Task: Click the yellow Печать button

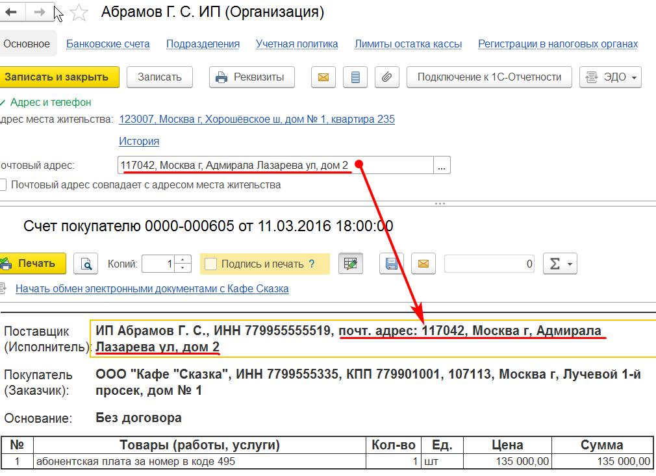Action: click(33, 264)
